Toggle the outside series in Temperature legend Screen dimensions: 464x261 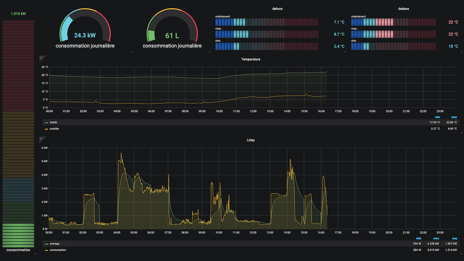[x=54, y=129]
